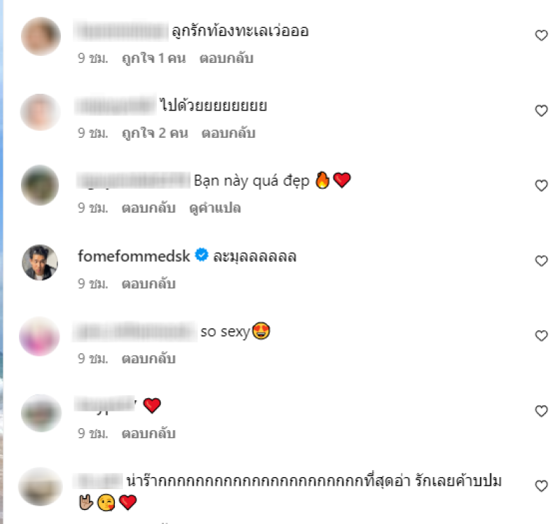Reply to the red heart emoji comment
Screen dimensions: 560x524
(148, 434)
